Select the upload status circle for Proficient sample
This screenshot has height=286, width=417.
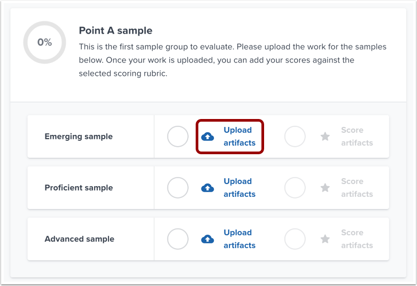(178, 188)
